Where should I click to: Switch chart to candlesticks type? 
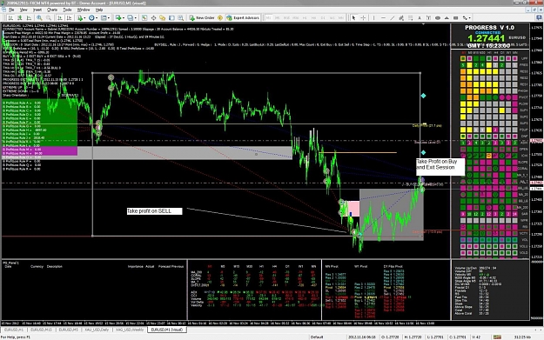[20, 17]
